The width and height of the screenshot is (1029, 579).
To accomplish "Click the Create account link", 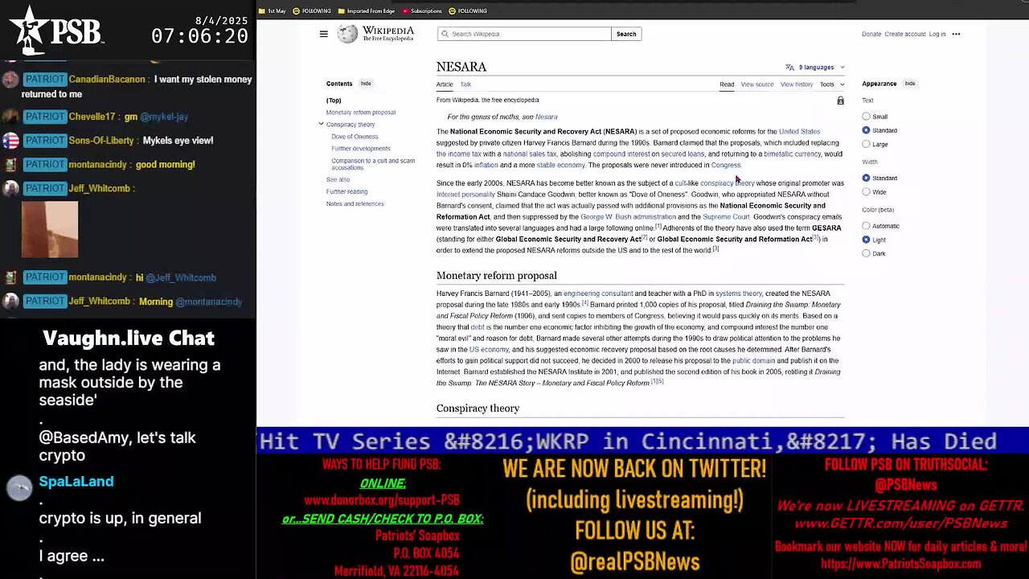I will pos(905,34).
